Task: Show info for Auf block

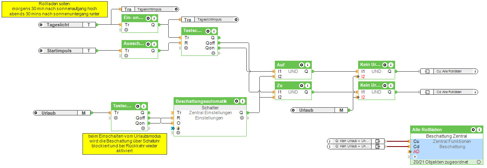Action: pos(307,65)
